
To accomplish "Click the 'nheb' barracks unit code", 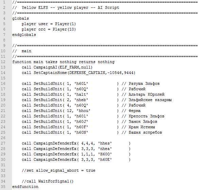I will [81, 100].
